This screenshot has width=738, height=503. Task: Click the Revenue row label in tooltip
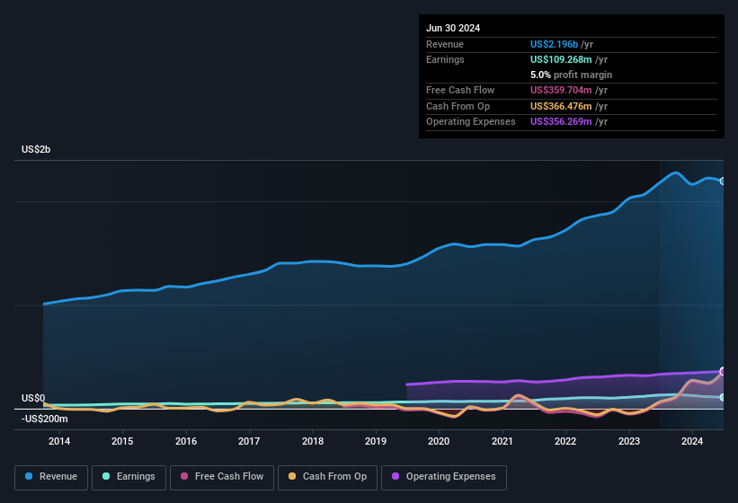[445, 44]
